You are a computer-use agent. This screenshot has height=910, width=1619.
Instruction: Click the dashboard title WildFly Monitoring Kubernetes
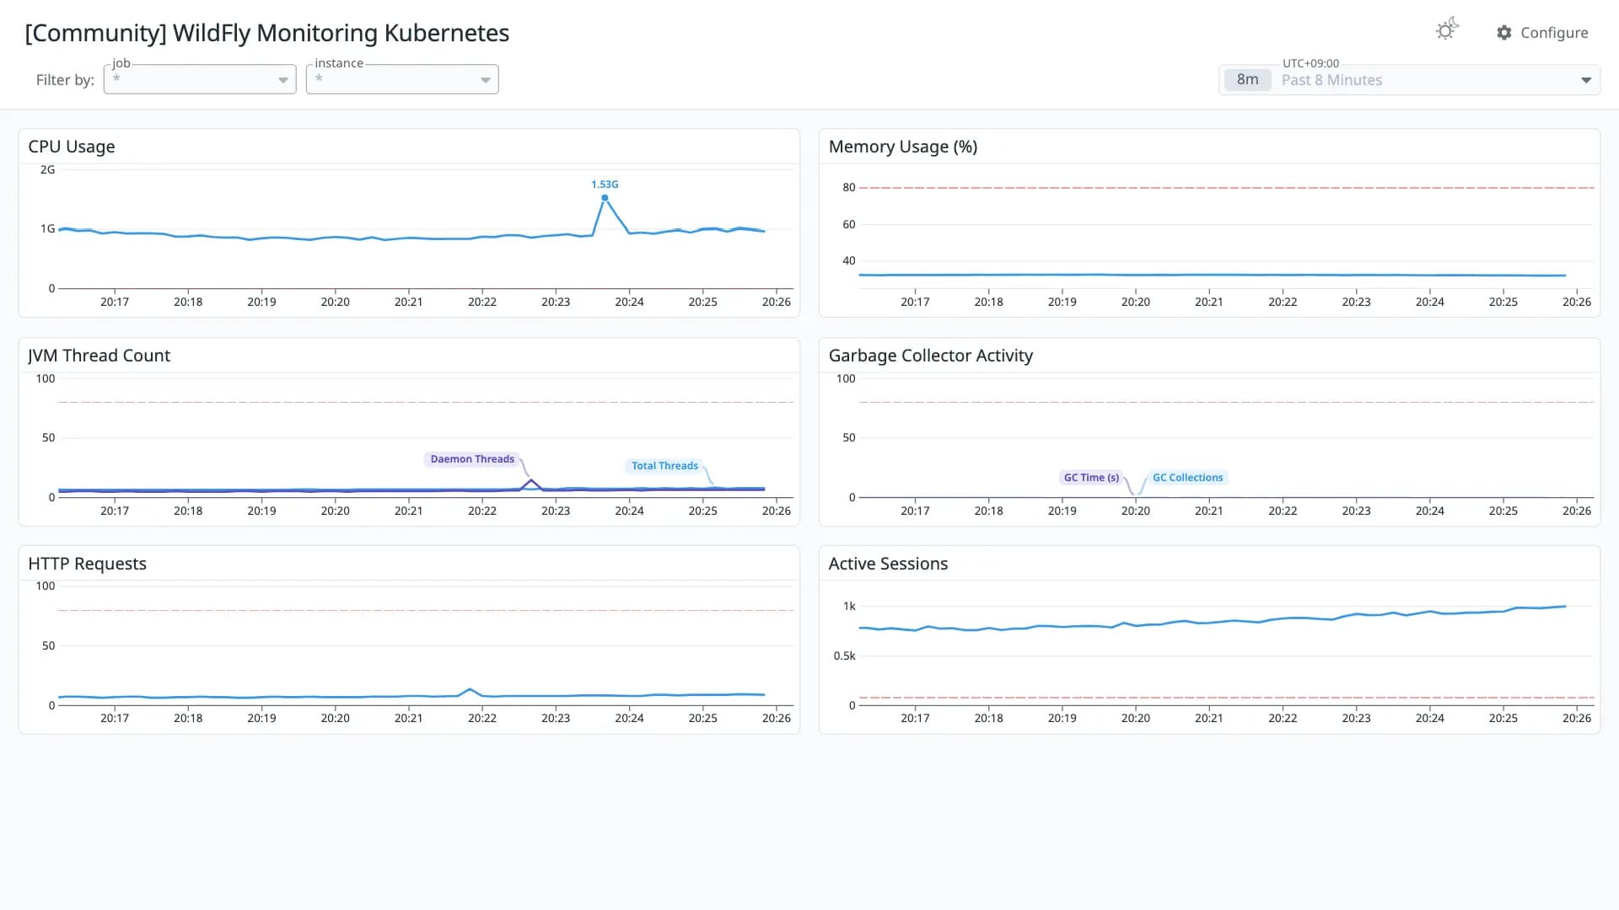tap(267, 33)
